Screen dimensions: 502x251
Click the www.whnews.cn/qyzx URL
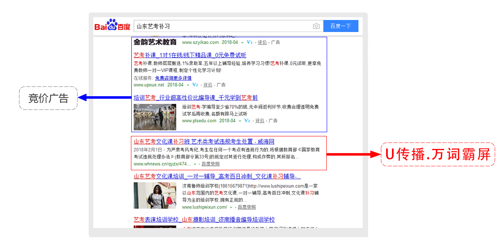coord(162,164)
